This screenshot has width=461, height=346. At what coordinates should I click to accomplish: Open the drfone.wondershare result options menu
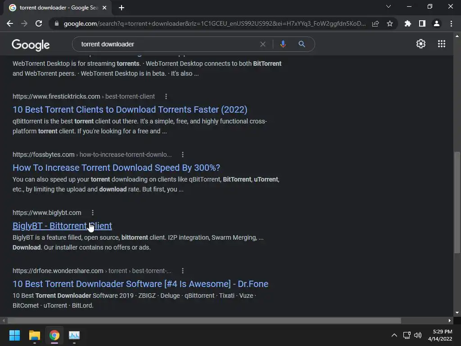point(183,271)
